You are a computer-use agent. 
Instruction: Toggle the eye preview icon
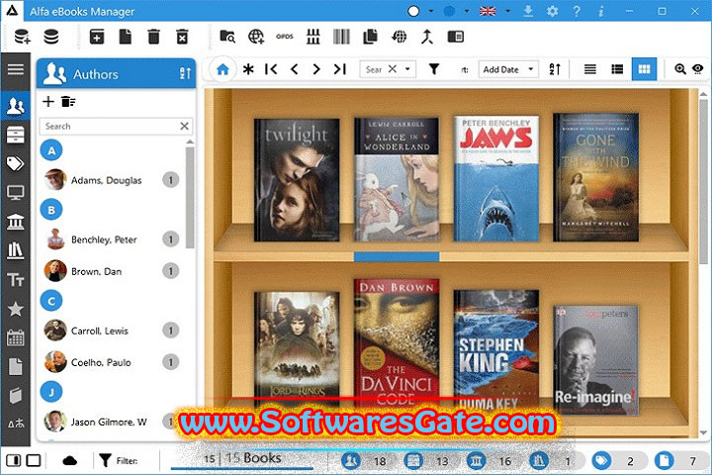tap(698, 69)
